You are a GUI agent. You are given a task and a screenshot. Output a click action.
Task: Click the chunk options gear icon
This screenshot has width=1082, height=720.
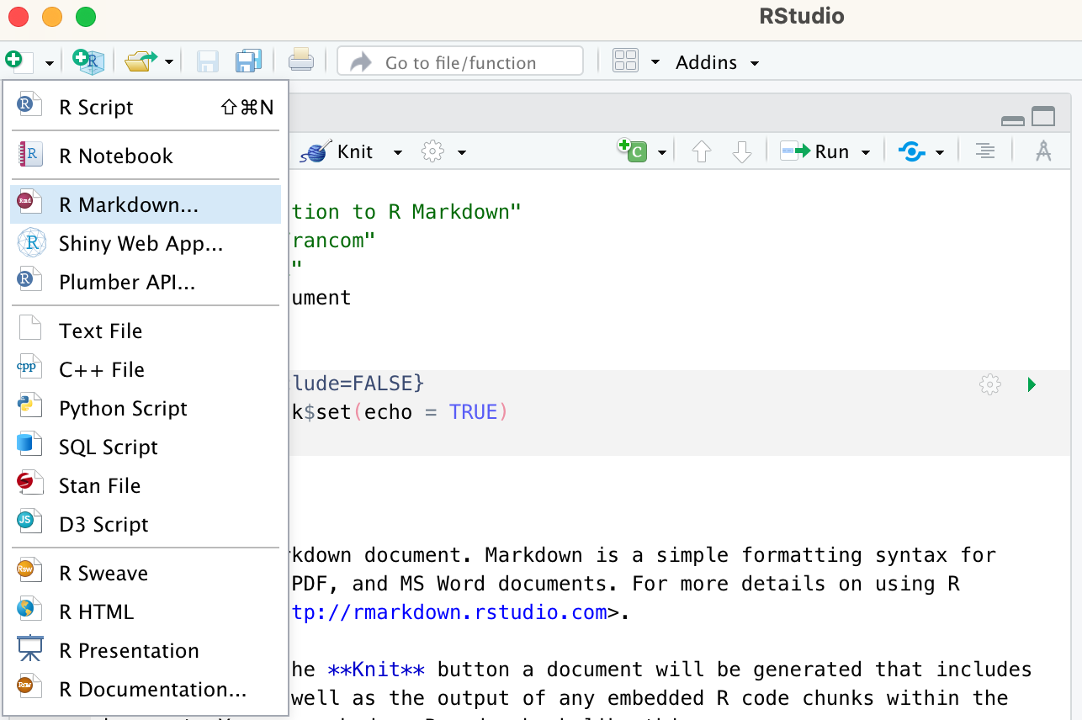pyautogui.click(x=990, y=385)
